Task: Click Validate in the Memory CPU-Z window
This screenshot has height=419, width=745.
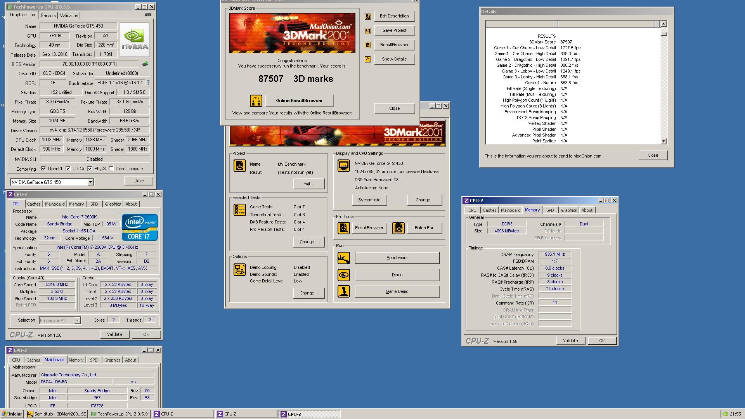Action: coord(570,341)
